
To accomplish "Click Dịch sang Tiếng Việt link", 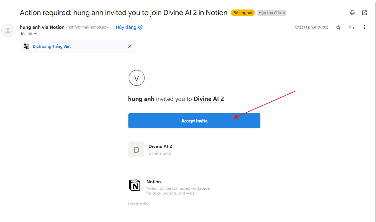I will click(x=52, y=46).
